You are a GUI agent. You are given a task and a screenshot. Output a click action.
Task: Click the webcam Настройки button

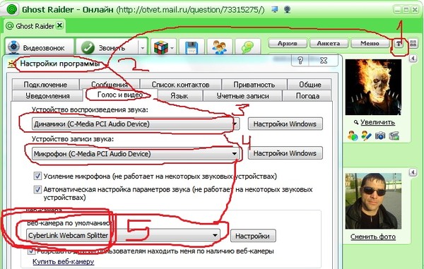(252, 236)
